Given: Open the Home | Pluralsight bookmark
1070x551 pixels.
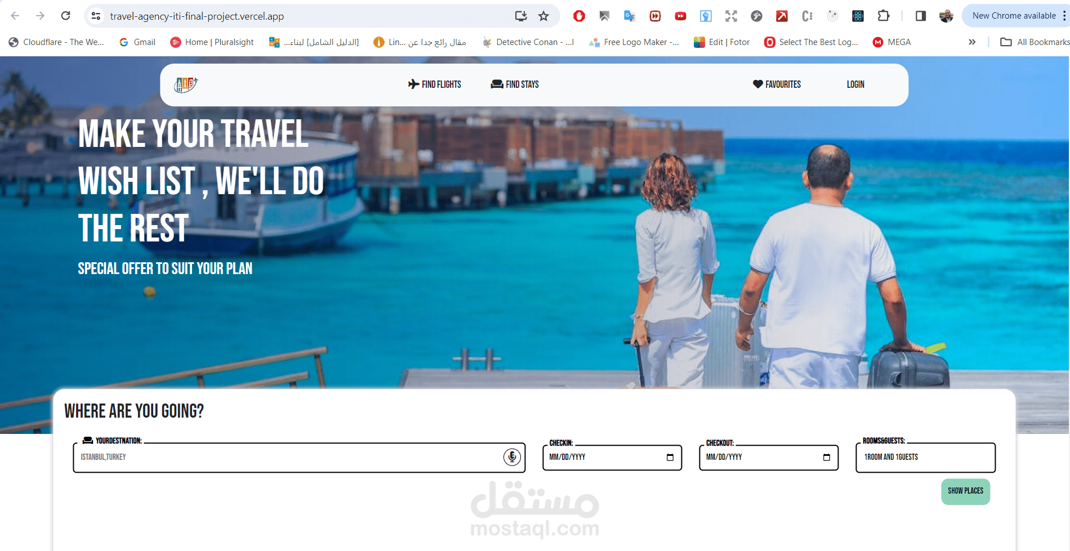Looking at the screenshot, I should (x=212, y=42).
